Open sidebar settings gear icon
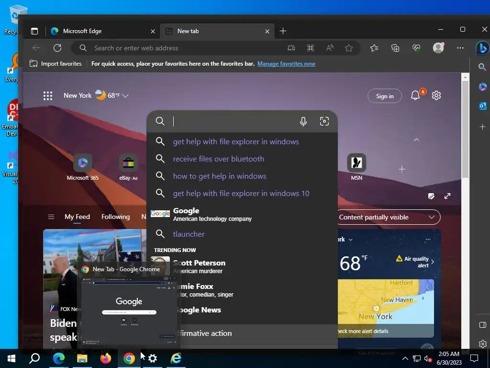The width and height of the screenshot is (490, 368). [482, 344]
